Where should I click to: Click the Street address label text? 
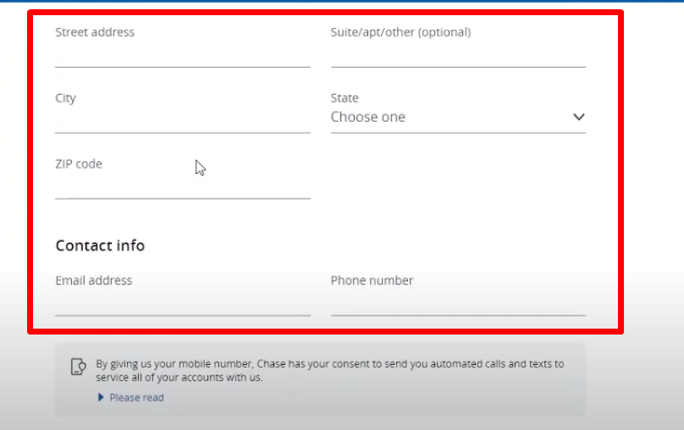coord(95,32)
